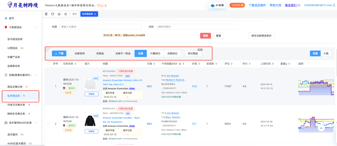Screen dimensions: 337x146
Task: Click the star favorite icon
Action: click(x=66, y=14)
